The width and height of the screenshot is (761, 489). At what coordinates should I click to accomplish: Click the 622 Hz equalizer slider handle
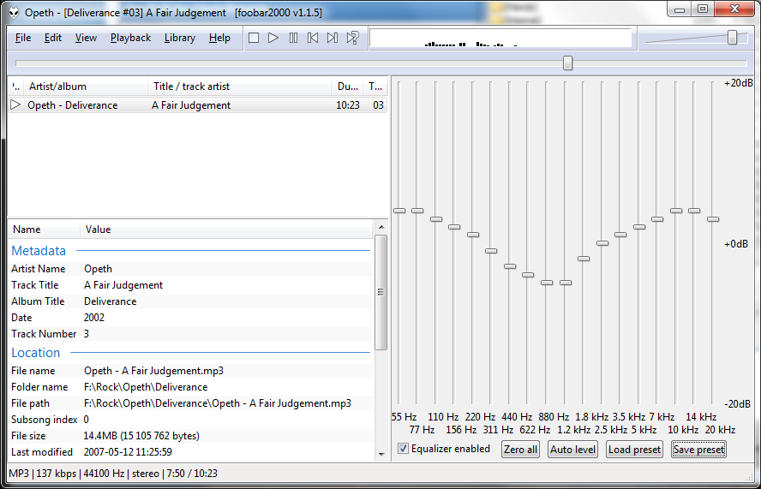(528, 275)
